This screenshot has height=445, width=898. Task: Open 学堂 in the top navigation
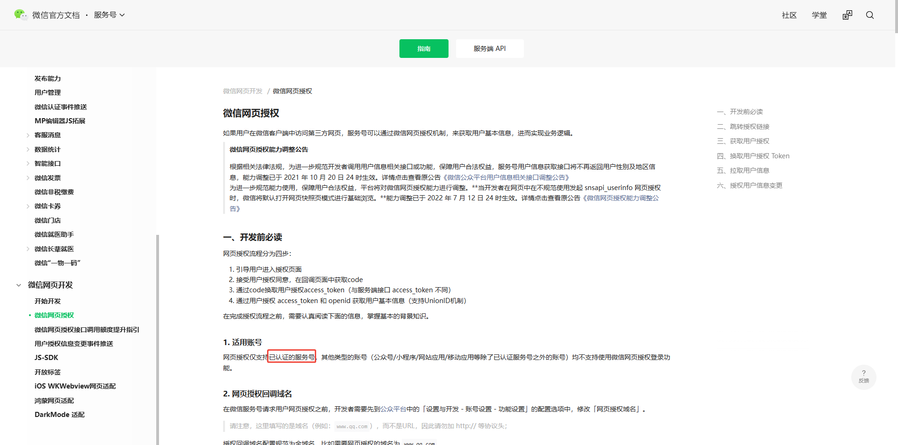pos(819,15)
